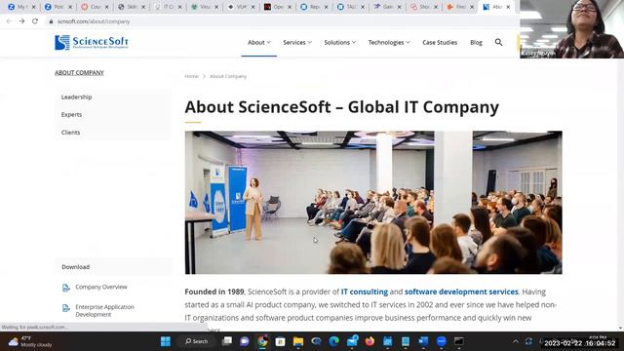Viewport: 624px width, 351px height.
Task: Click the address bar URL field
Action: pyautogui.click(x=94, y=21)
